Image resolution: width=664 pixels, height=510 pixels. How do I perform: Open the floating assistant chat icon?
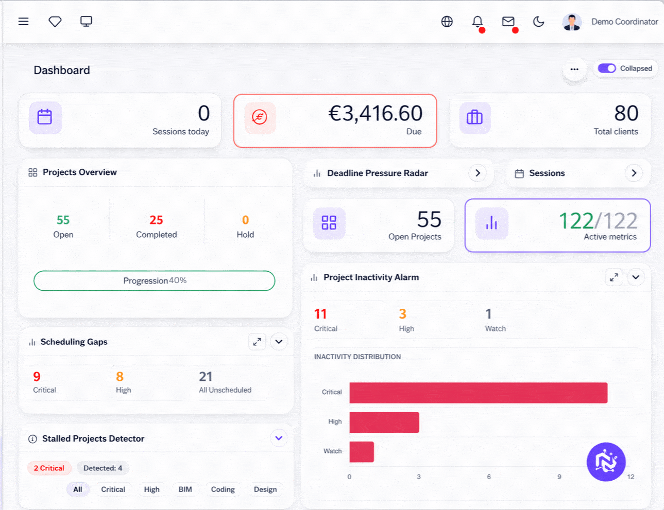coord(606,462)
